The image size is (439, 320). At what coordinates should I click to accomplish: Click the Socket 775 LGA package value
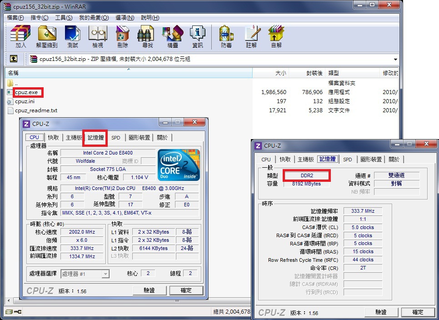pos(108,169)
